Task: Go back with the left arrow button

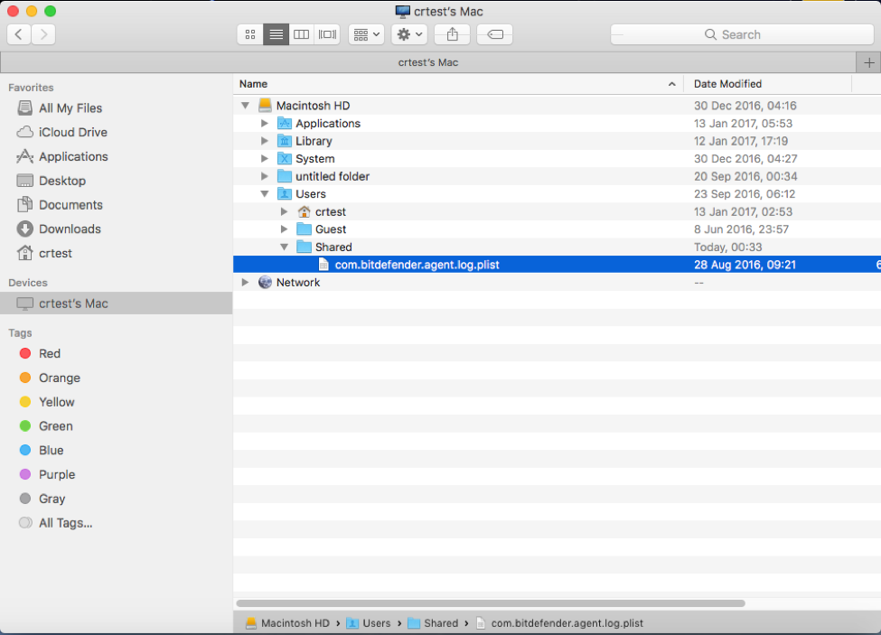Action: pyautogui.click(x=19, y=34)
